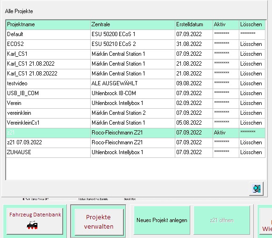Image resolution: width=272 pixels, height=238 pixels.
Task: Select the Verein project name
Action: coord(48,103)
